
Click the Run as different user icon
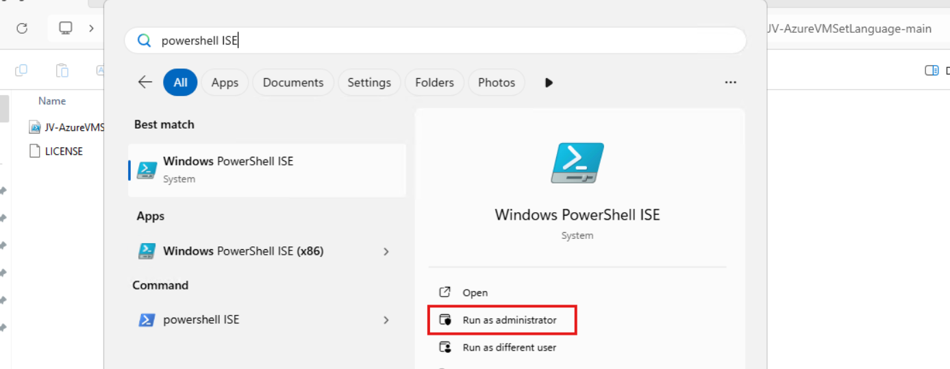446,347
